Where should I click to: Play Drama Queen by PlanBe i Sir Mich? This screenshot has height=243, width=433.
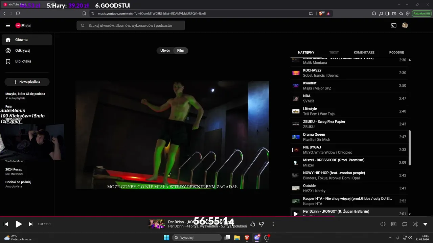tap(349, 137)
